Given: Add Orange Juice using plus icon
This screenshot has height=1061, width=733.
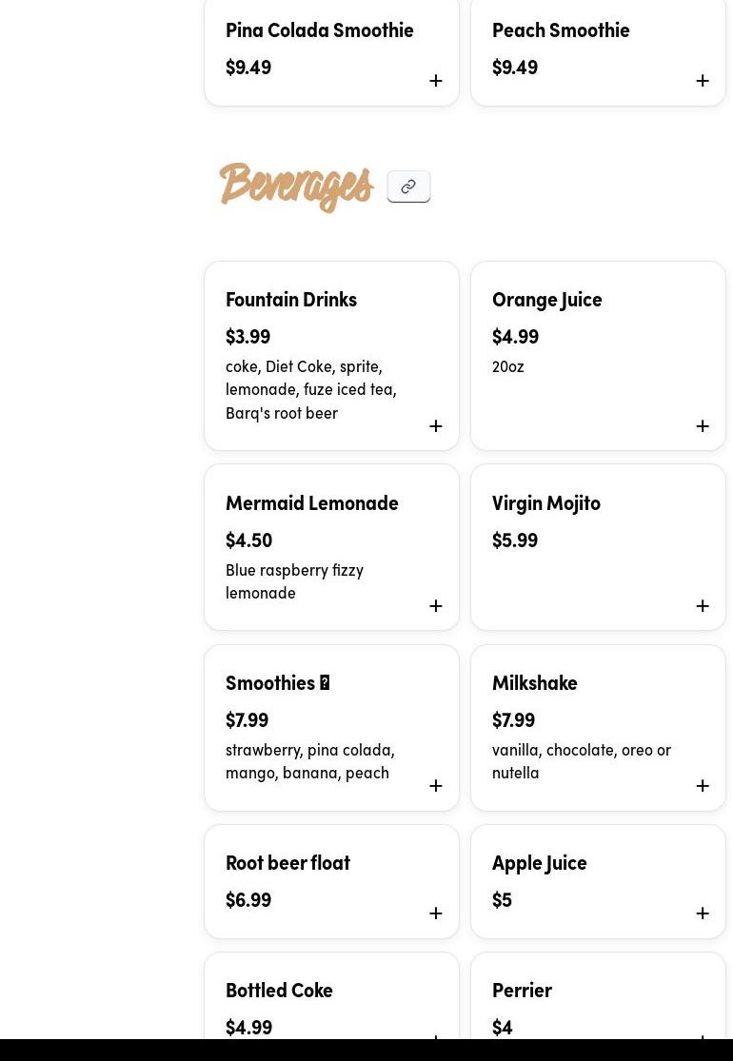Looking at the screenshot, I should [703, 425].
